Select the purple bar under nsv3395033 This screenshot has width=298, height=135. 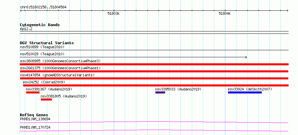pos(160,92)
